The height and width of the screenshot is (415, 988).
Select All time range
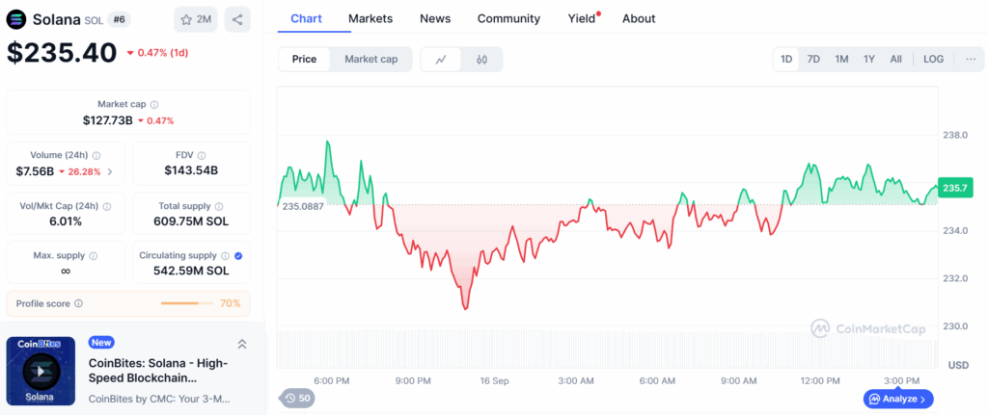(x=896, y=59)
